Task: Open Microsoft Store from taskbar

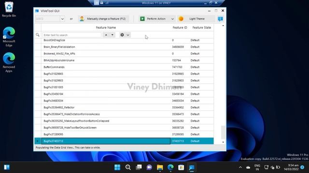Action: click(181, 167)
